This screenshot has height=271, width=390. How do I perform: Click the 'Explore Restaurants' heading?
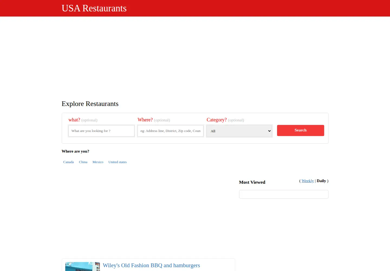[x=90, y=104]
